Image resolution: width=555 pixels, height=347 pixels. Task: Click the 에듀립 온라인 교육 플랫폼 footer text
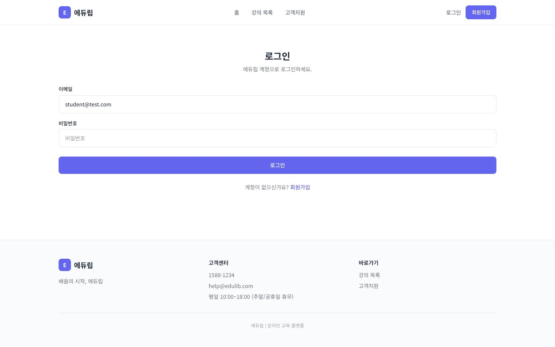277,325
